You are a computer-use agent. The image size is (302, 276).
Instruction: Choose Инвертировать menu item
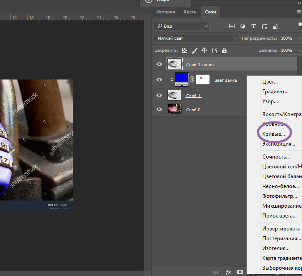coord(281,228)
